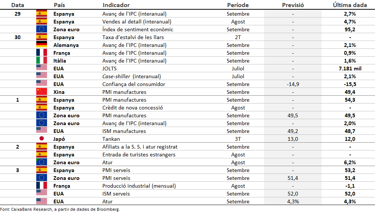The image size is (375, 216).
Task: Select the US flag in the JOLTS row
Action: [x=41, y=69]
